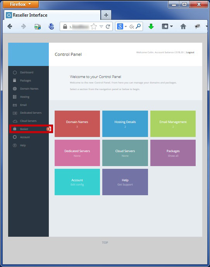This screenshot has height=267, width=210.
Task: Bookmark this page with the star icon
Action: [94, 26]
